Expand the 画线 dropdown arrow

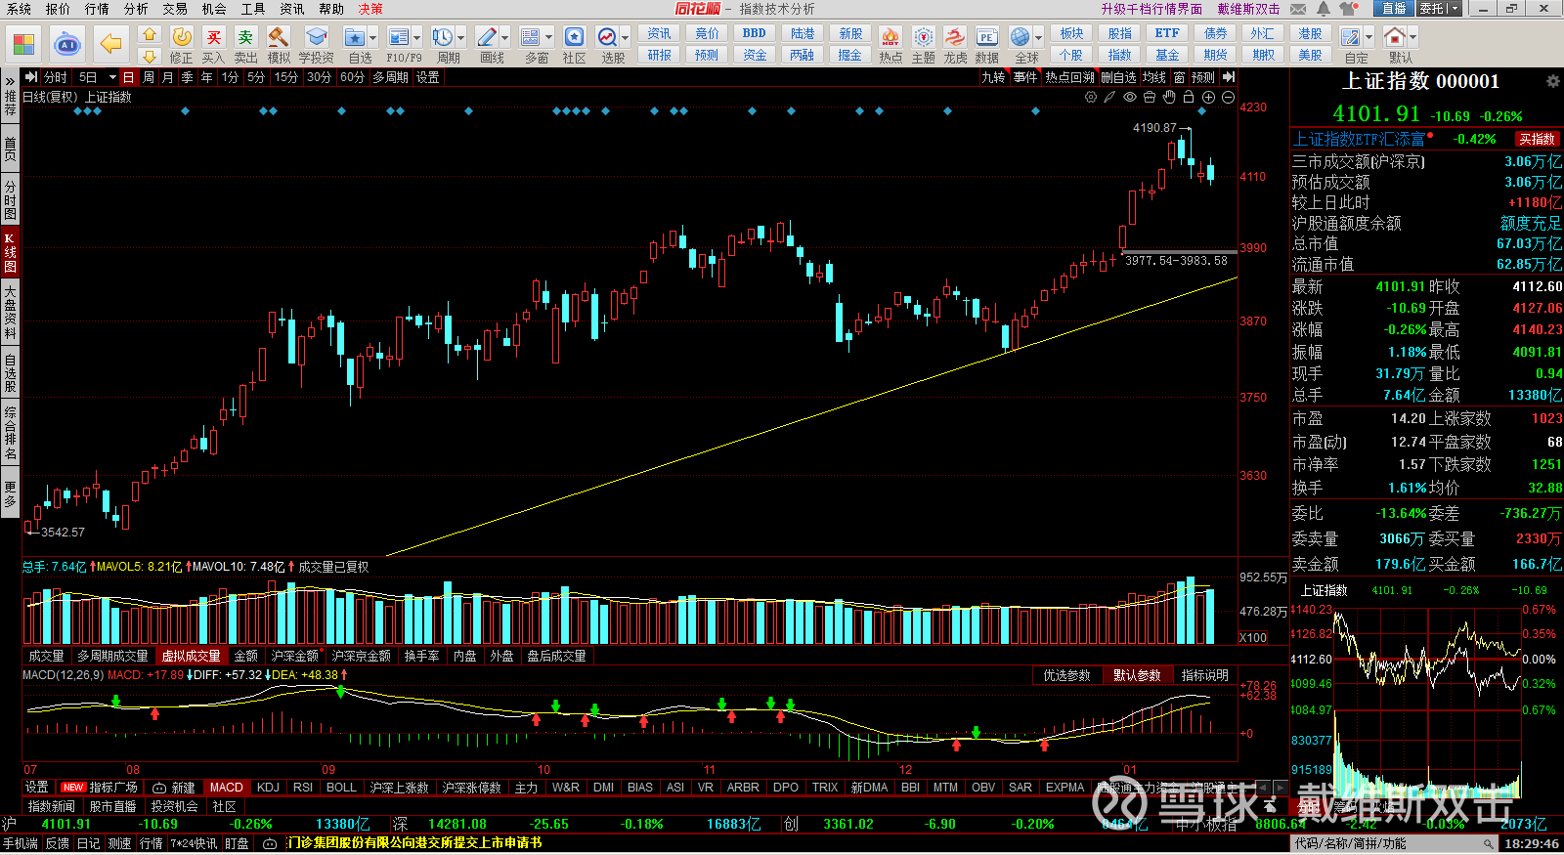click(x=504, y=38)
